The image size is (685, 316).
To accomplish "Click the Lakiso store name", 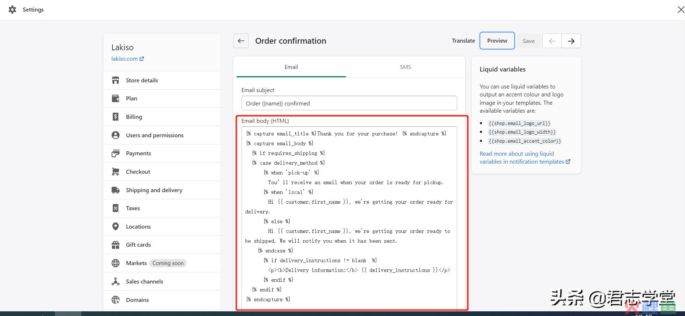I will coord(122,47).
